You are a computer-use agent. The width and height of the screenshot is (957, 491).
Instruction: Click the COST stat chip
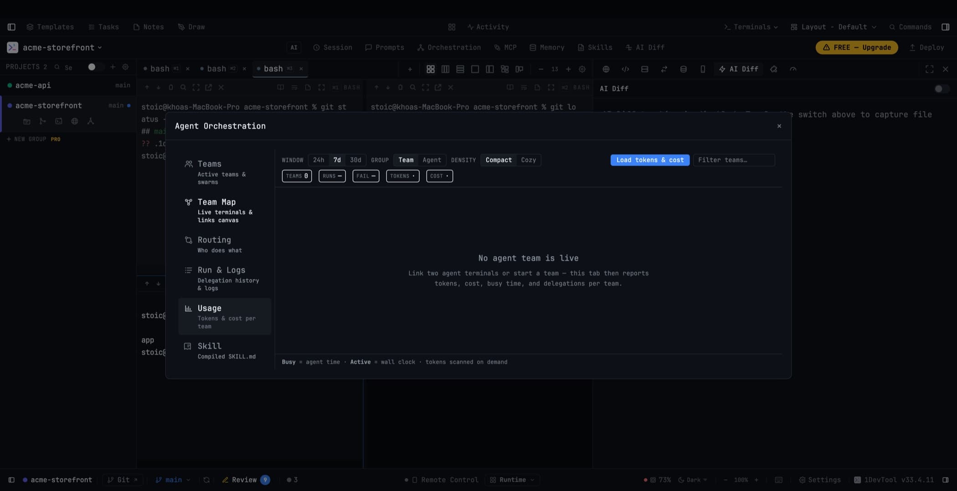coord(439,176)
